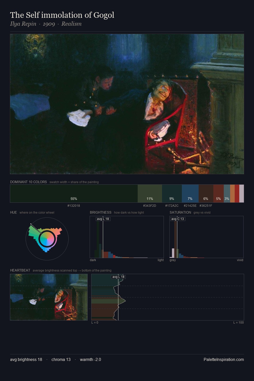Open the PaletteInspiration.com link
This screenshot has width=254, height=381.
click(x=224, y=360)
